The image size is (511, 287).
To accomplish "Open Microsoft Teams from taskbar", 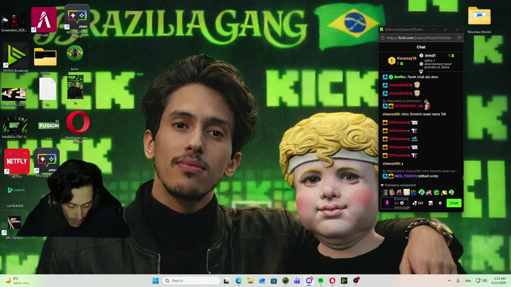I will click(297, 281).
